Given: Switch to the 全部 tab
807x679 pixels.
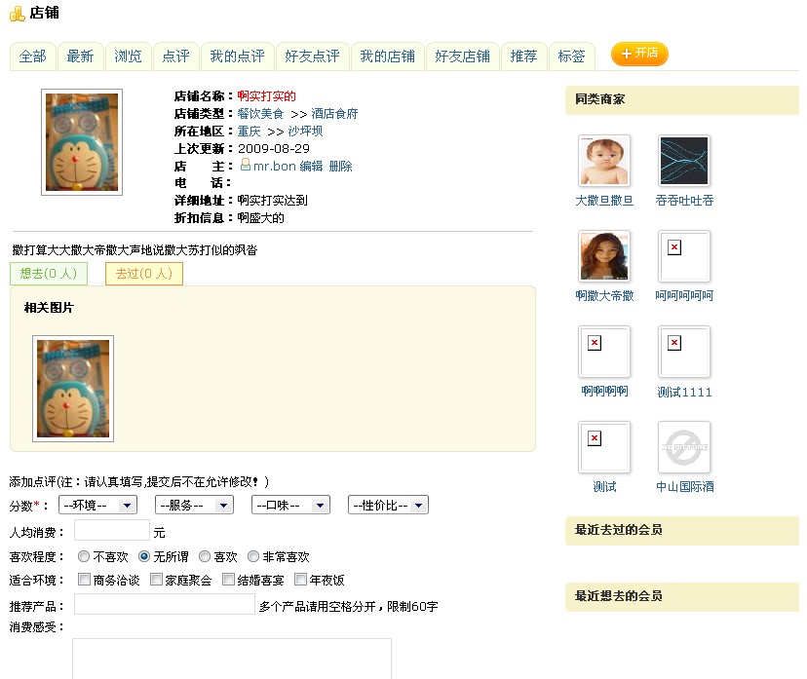Looking at the screenshot, I should [x=33, y=57].
